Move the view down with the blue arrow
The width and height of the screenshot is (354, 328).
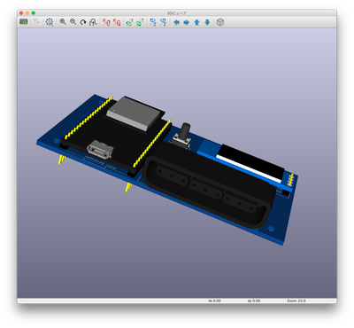(207, 22)
